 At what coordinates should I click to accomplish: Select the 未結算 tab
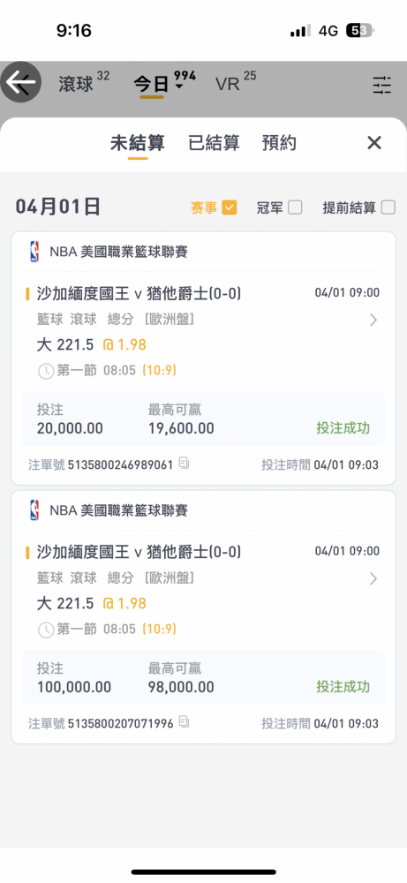(138, 144)
